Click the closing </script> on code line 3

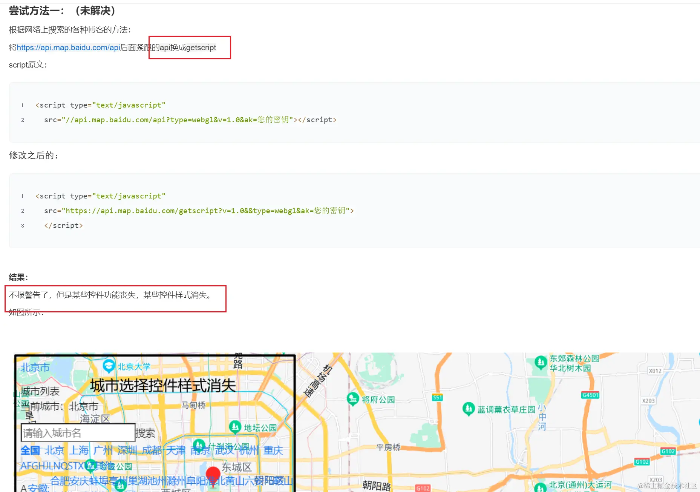(x=63, y=225)
